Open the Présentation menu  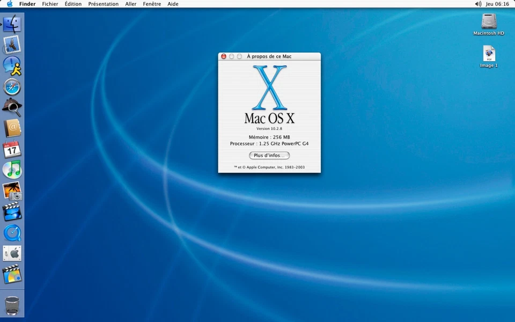pyautogui.click(x=103, y=4)
